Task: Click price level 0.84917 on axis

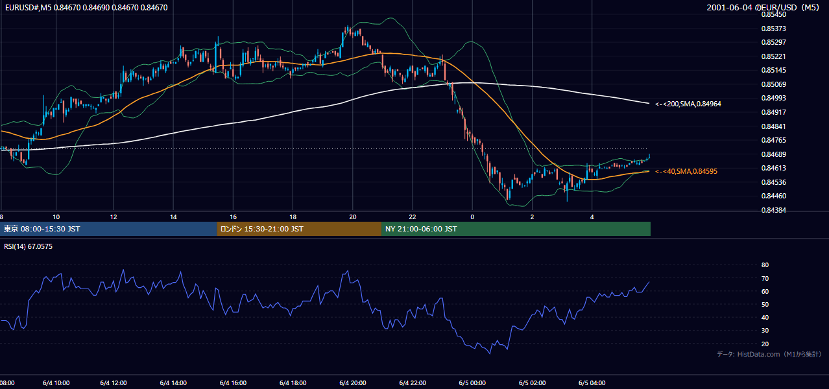Action: tap(773, 112)
